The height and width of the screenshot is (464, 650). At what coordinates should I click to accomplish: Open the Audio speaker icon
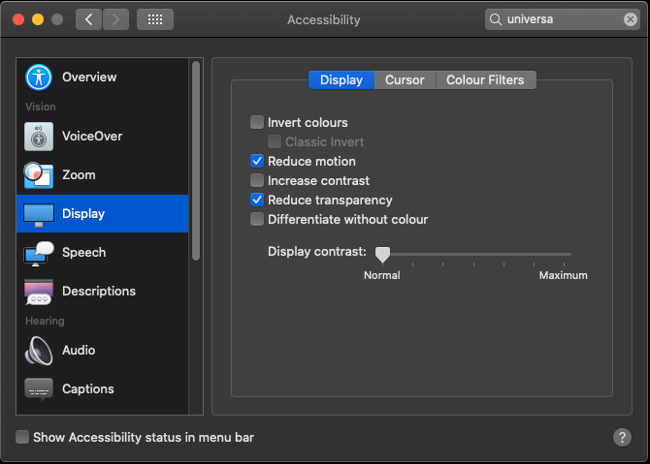(x=39, y=351)
